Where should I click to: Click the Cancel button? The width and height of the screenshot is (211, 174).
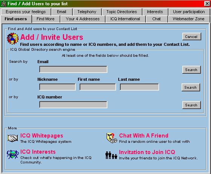click(191, 36)
